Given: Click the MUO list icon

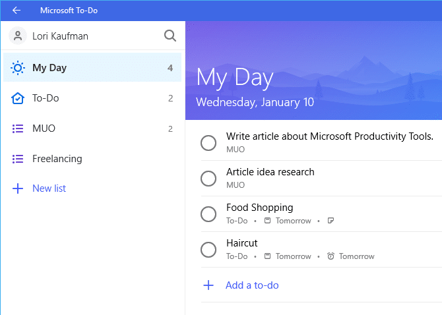Looking at the screenshot, I should click(x=17, y=129).
